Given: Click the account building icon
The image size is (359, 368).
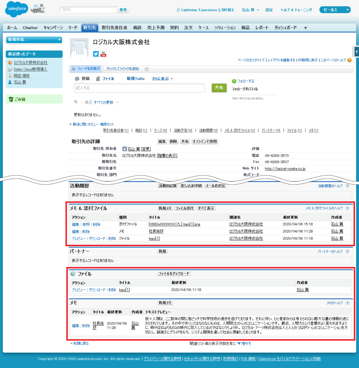Looking at the screenshot, I should pos(79,48).
